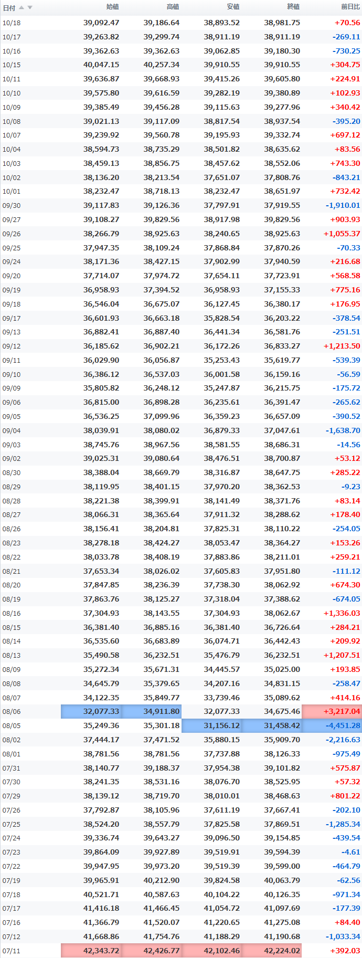Select the 10/18 date cell

12,23
